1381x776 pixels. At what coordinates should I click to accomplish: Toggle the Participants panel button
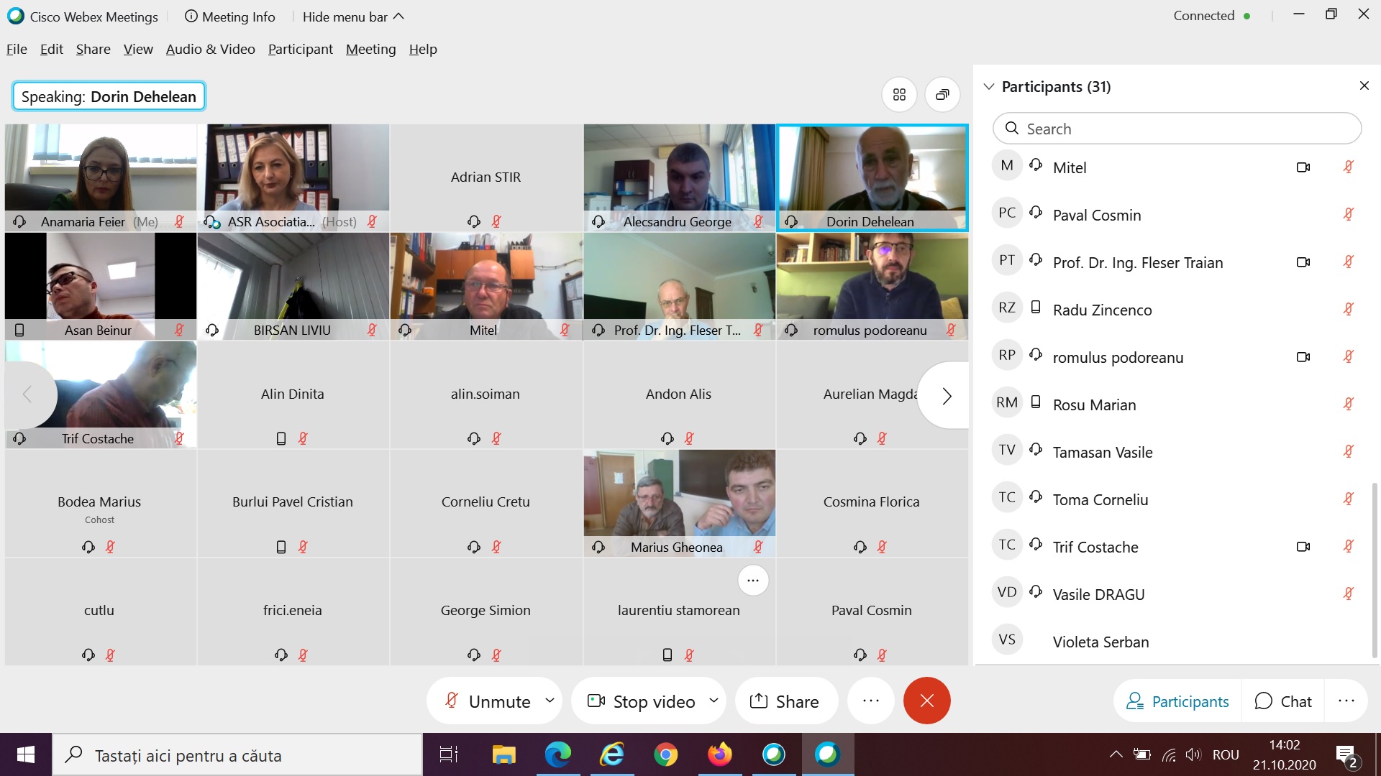pyautogui.click(x=1177, y=701)
